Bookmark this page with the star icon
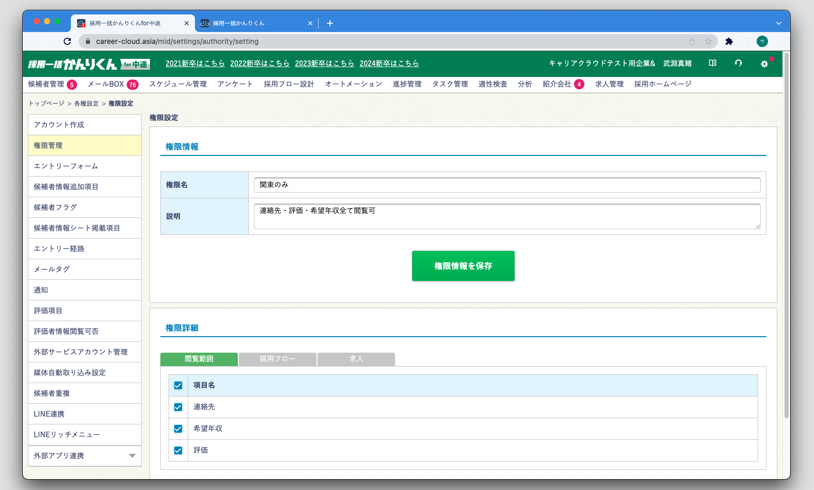Viewport: 814px width, 490px height. coord(709,41)
